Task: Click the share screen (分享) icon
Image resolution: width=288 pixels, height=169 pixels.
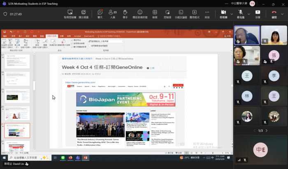Action: pos(258,14)
